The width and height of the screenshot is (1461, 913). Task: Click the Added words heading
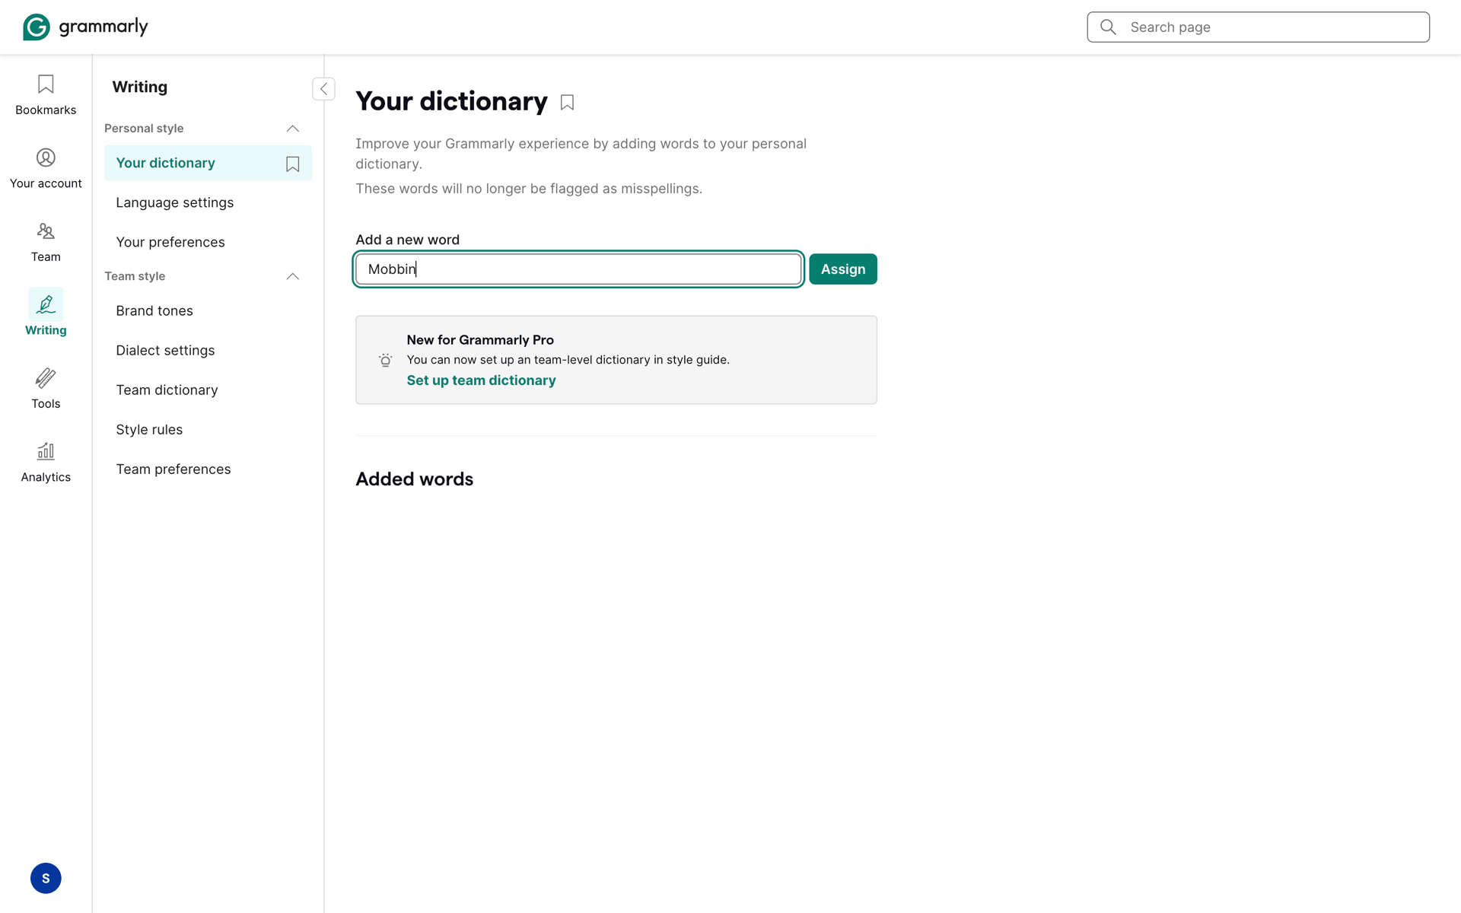(x=414, y=479)
